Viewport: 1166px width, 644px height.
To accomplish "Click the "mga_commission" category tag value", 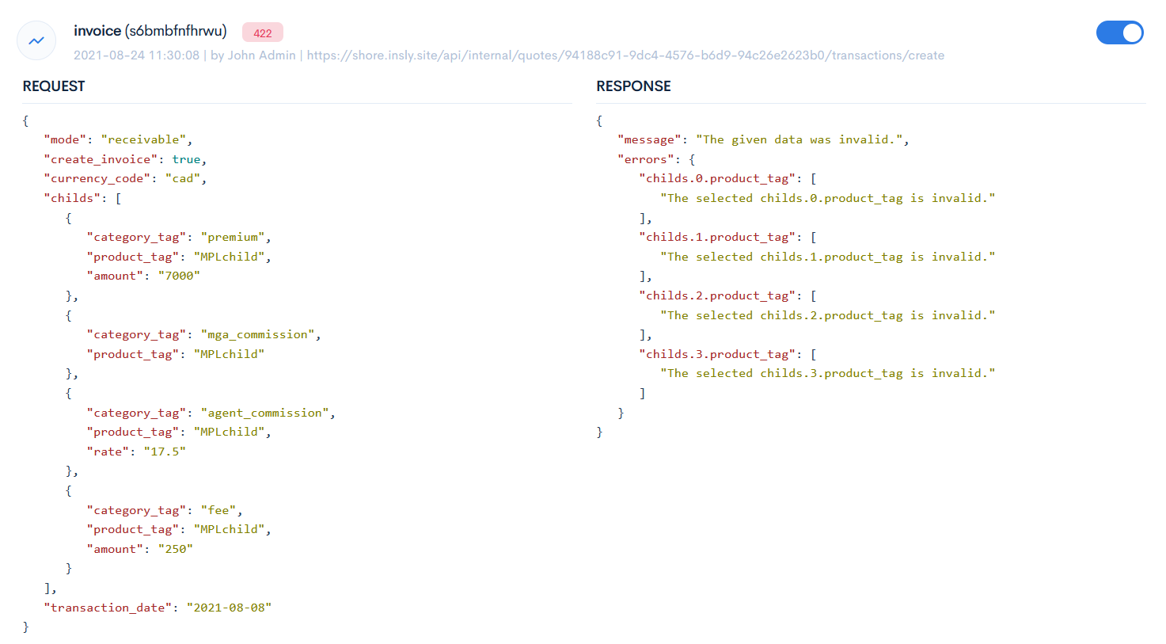I will point(257,334).
